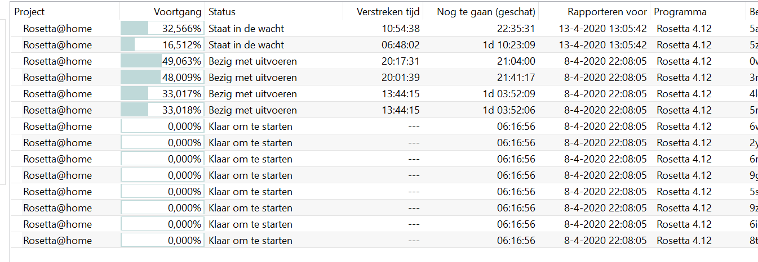Select the remaining time cell 22:35:31
Image resolution: width=758 pixels, height=262 pixels.
point(516,29)
